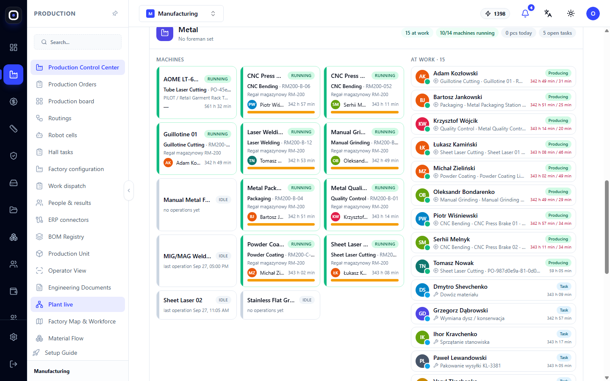
Task: Open the tag icon in the left rail
Action: 14,129
